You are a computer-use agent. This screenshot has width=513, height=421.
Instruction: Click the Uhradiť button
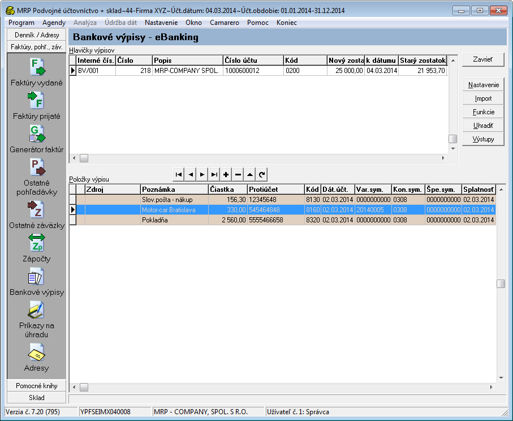[483, 126]
